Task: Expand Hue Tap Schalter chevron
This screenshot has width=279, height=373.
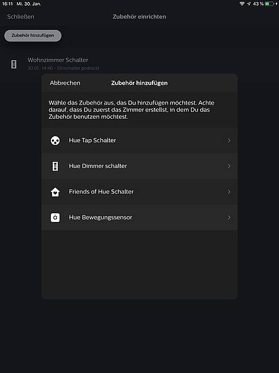Action: point(229,140)
